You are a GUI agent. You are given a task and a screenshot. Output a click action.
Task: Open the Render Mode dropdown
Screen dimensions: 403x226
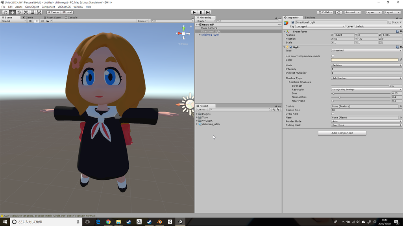coord(366,122)
